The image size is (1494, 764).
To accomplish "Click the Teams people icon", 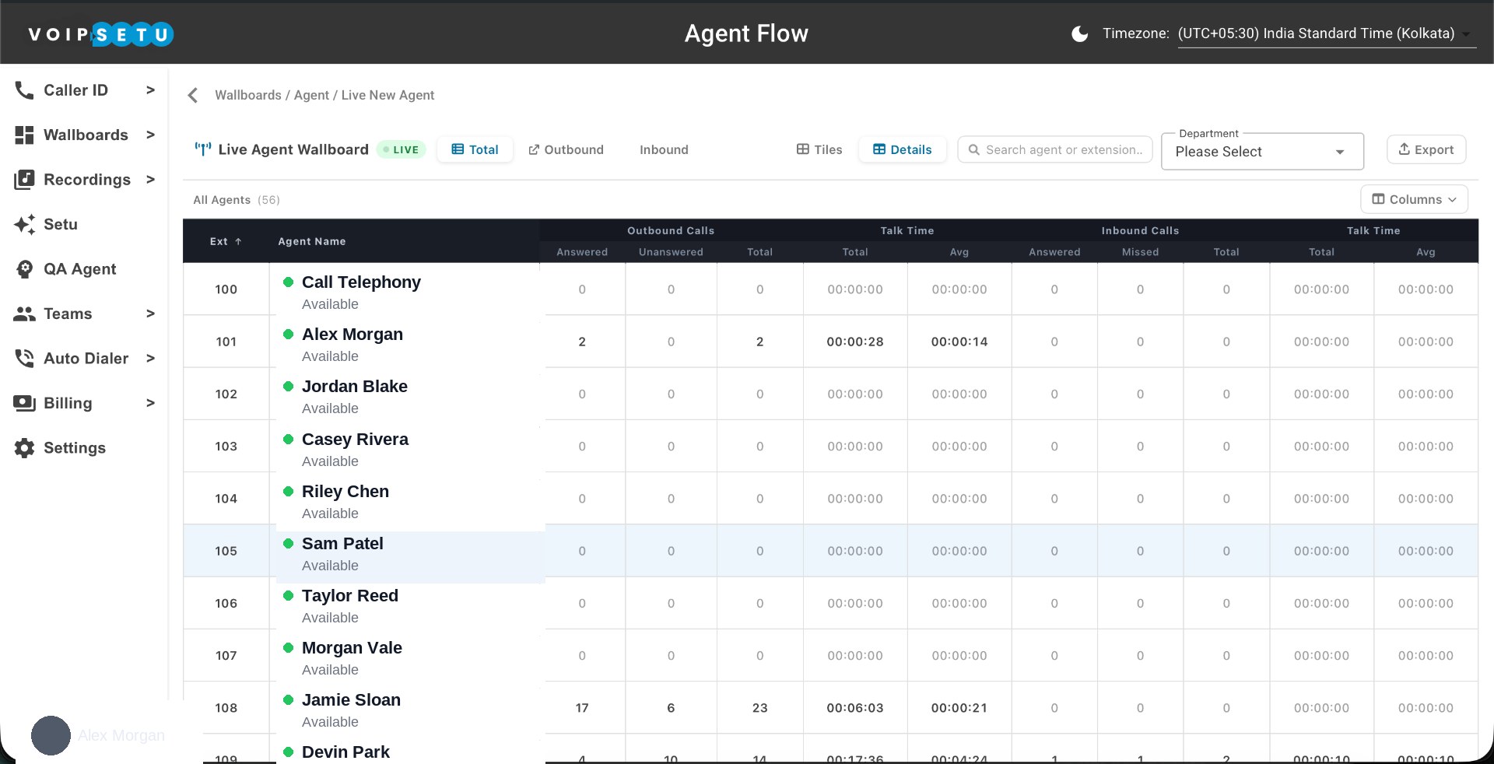I will (x=24, y=314).
